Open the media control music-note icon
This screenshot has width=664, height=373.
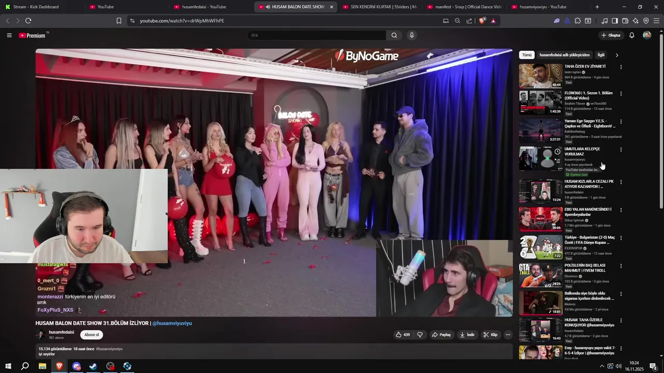click(x=604, y=21)
